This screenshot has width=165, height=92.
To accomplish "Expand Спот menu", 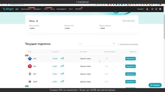I will 46,9.
